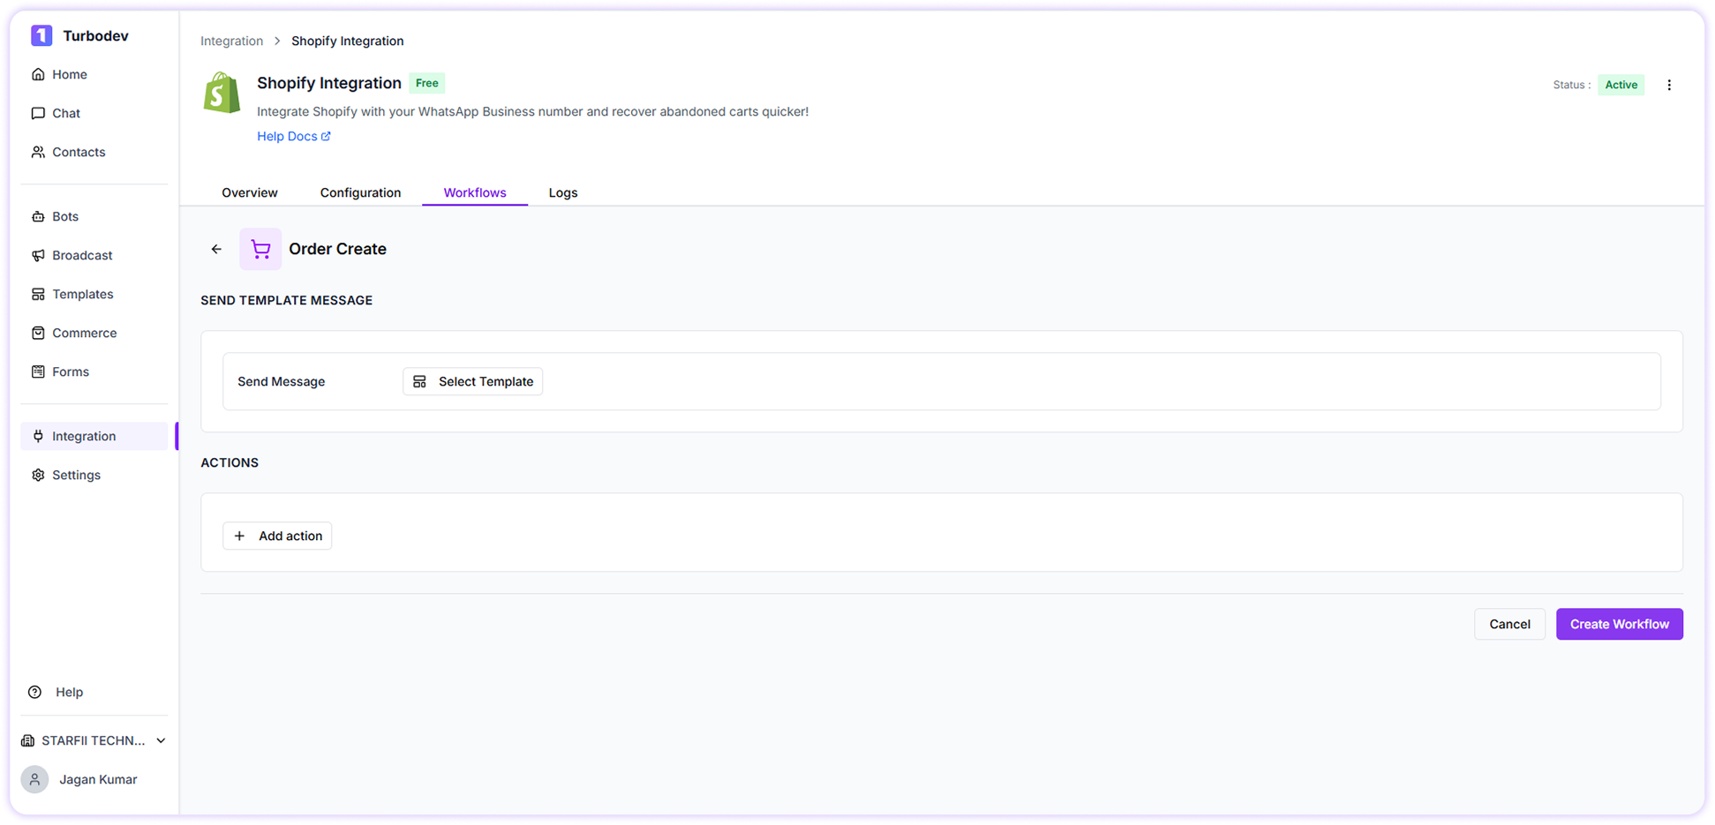Screen dimensions: 1715x825
Task: Open the Templates icon
Action: point(38,294)
